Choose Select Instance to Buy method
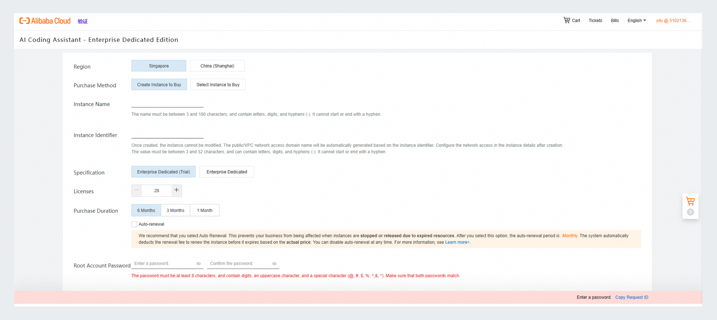 (x=218, y=85)
